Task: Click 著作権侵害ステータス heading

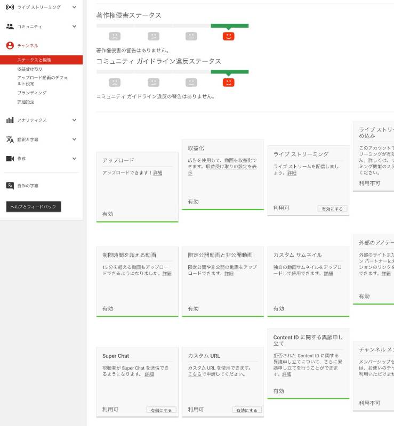Action: (128, 15)
